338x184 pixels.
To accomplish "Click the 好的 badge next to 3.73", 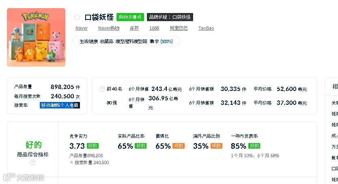I will tap(93, 146).
